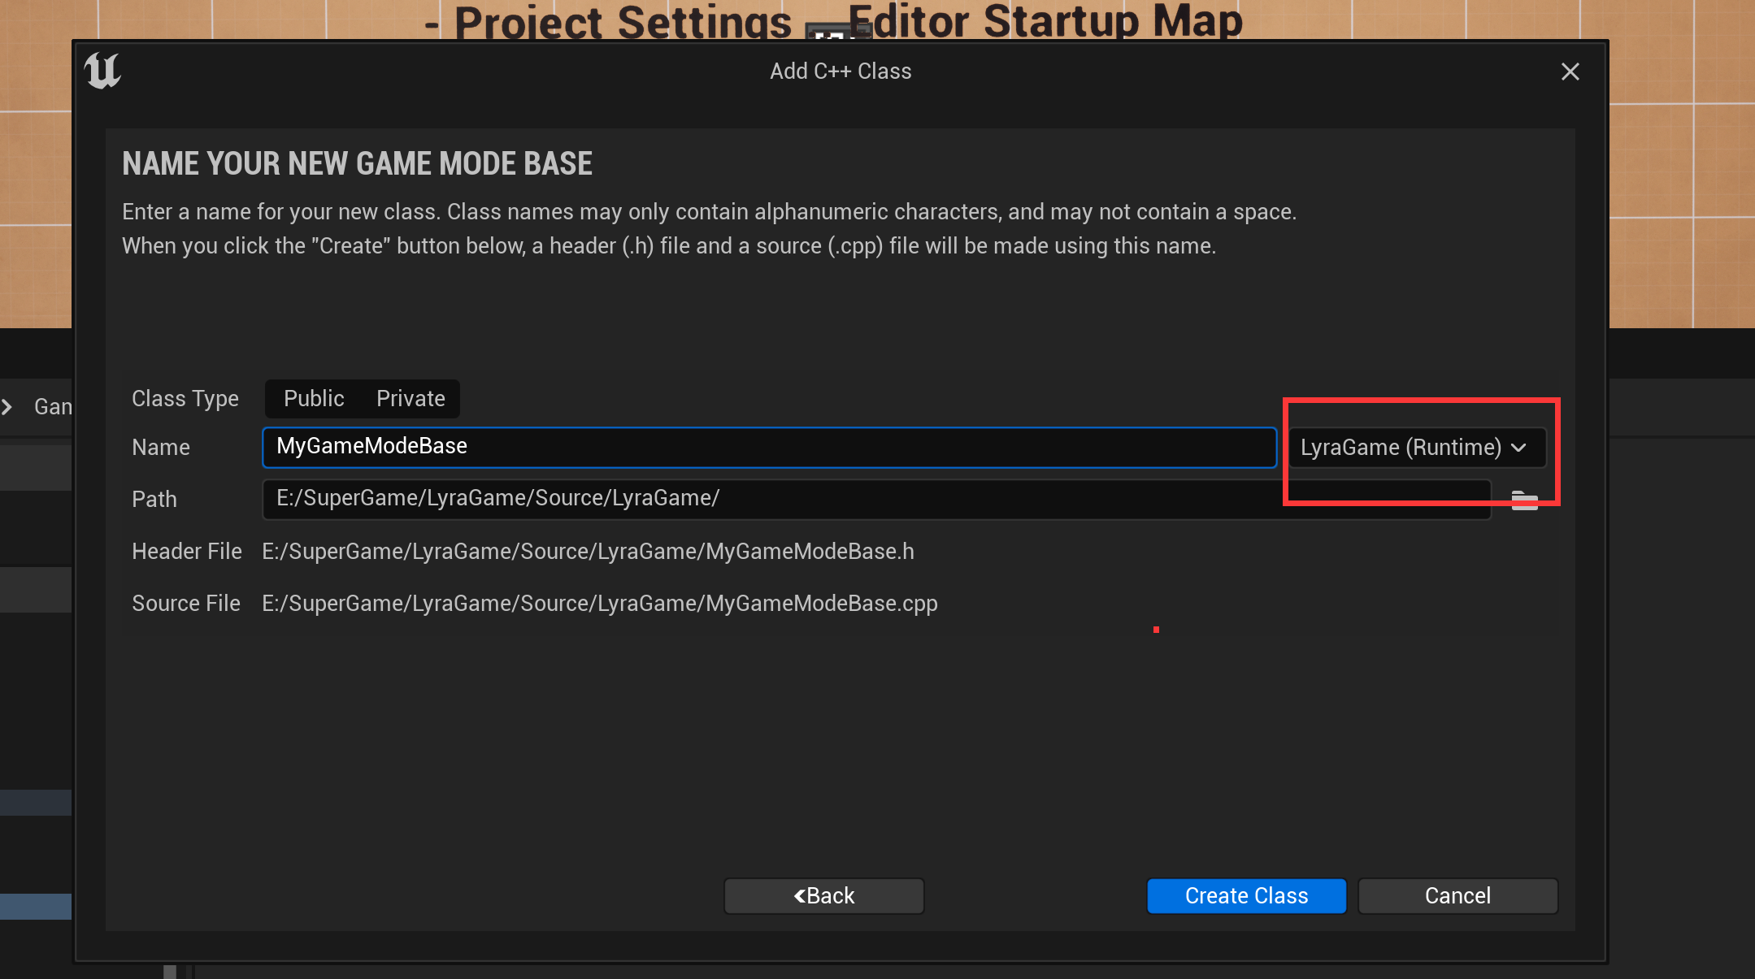The image size is (1755, 979).
Task: Click the Name field containing MyGameModeBase
Action: coord(768,447)
